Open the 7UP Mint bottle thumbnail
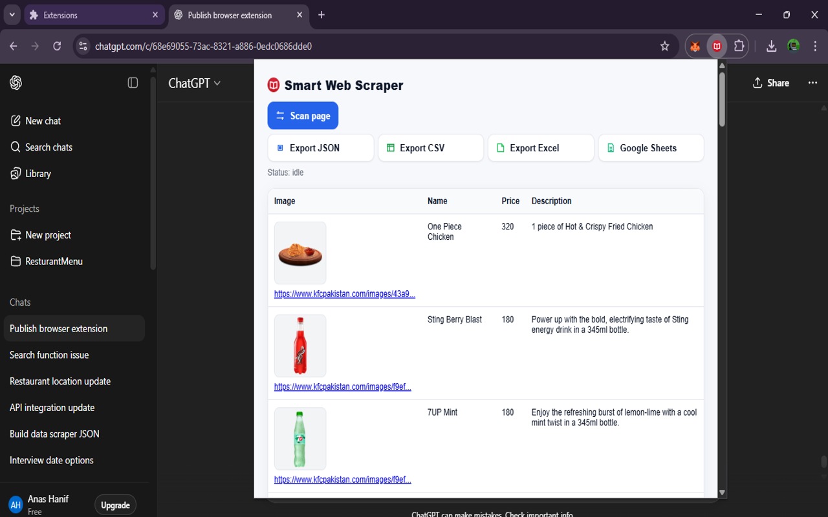828x517 pixels. click(x=300, y=439)
